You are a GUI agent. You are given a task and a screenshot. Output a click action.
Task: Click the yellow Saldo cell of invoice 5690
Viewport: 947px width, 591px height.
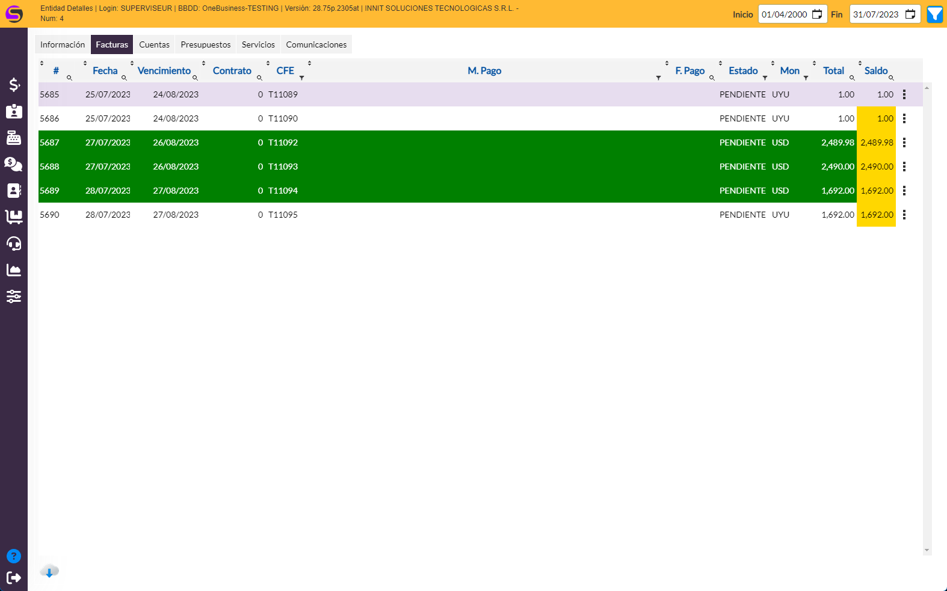pos(876,215)
